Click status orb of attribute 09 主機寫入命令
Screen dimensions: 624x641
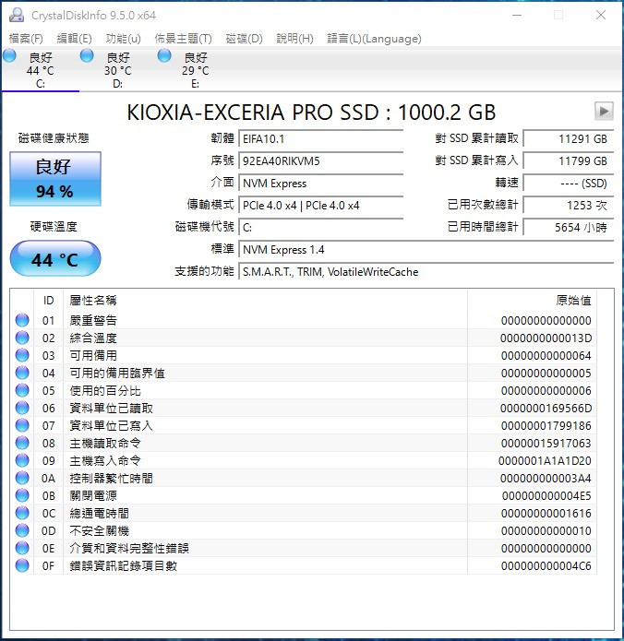(x=22, y=461)
